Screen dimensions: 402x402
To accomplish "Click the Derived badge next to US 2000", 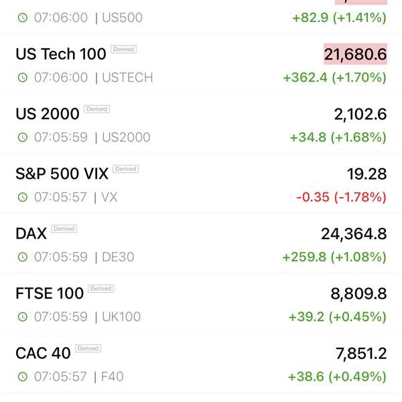I will 96,109.
